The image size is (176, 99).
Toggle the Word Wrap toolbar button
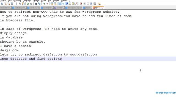60,4
